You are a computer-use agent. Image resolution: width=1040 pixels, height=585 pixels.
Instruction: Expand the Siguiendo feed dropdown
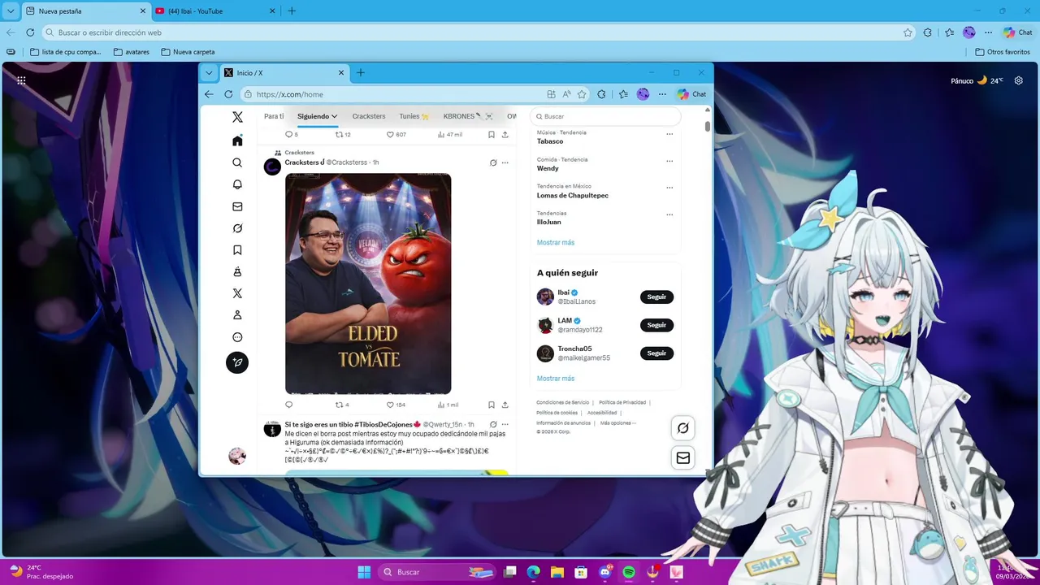coord(334,116)
